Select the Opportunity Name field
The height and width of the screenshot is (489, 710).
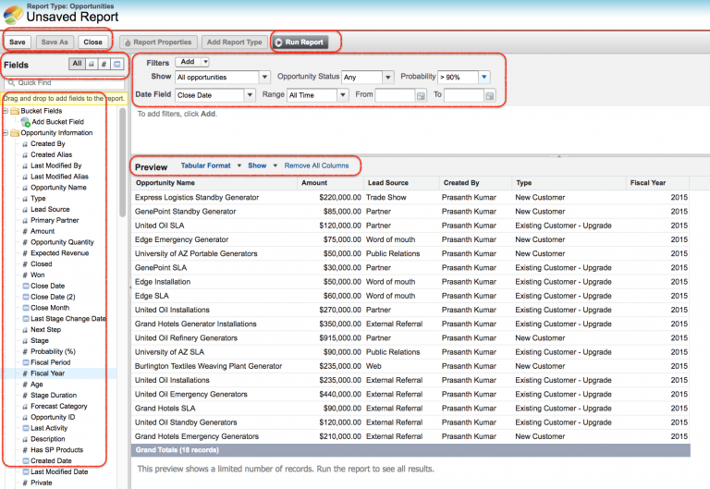(x=58, y=188)
